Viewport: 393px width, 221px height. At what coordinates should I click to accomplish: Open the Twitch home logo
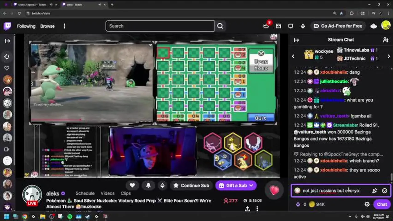(7, 26)
